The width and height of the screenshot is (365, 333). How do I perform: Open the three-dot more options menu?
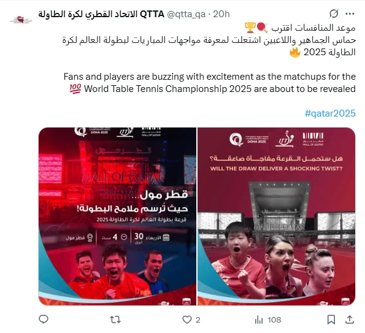coord(350,14)
